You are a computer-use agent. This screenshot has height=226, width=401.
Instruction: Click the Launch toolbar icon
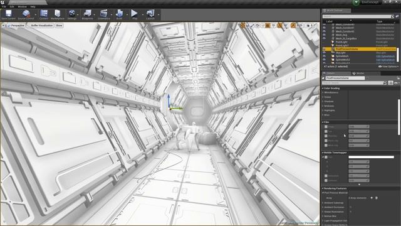pyautogui.click(x=150, y=14)
